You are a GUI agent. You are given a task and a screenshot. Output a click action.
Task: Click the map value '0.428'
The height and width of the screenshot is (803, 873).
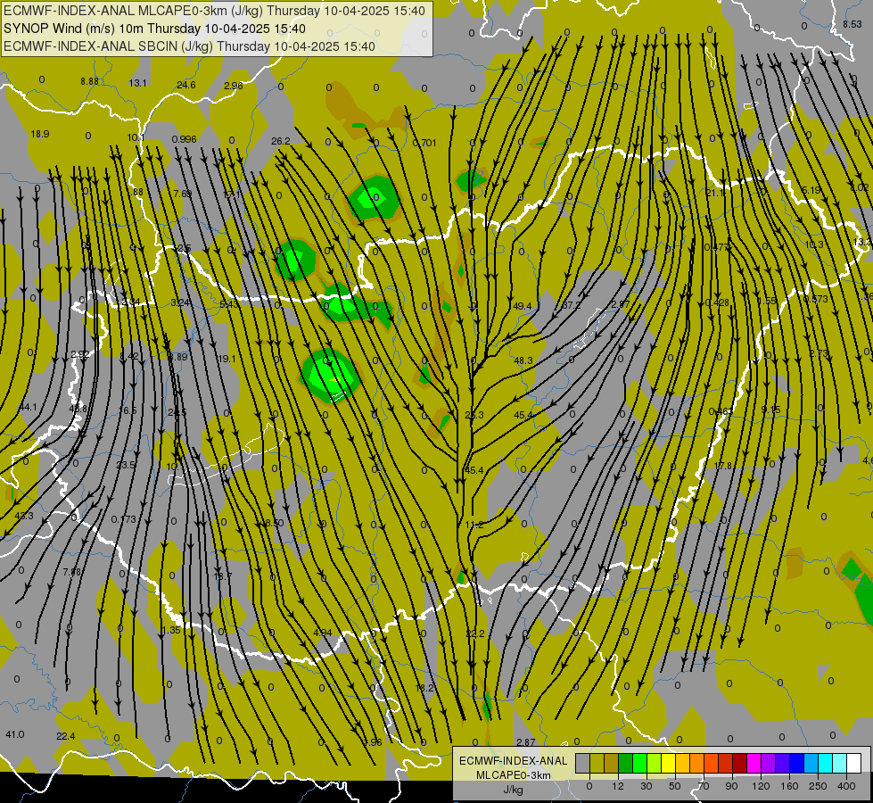(717, 302)
